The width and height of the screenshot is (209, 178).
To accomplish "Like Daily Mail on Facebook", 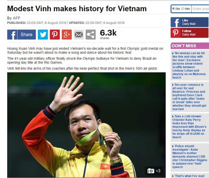I will click(189, 22).
